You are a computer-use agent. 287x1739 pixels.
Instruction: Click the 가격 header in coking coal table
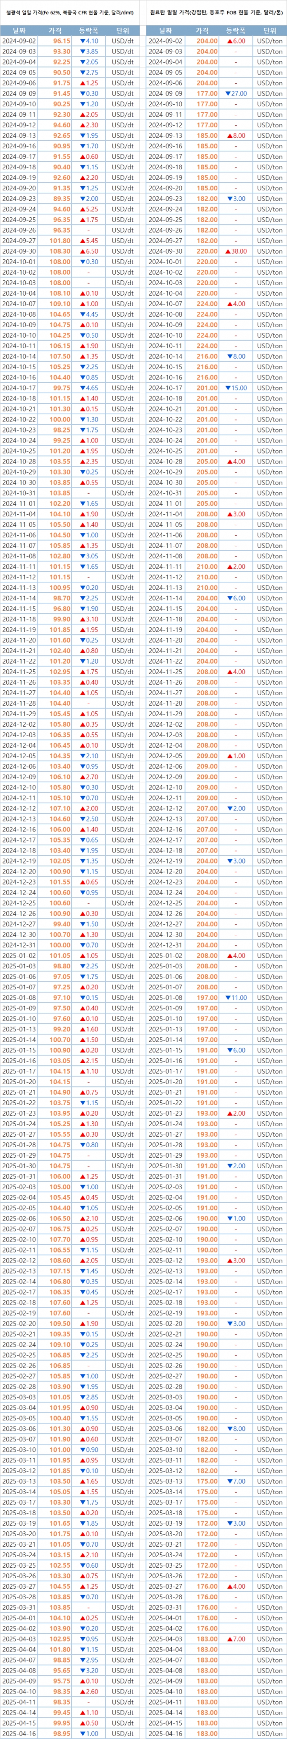(202, 30)
